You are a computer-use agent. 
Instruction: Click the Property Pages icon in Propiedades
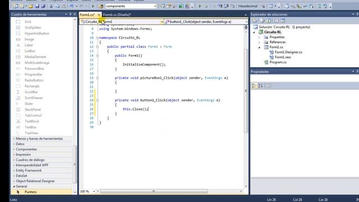point(268,86)
